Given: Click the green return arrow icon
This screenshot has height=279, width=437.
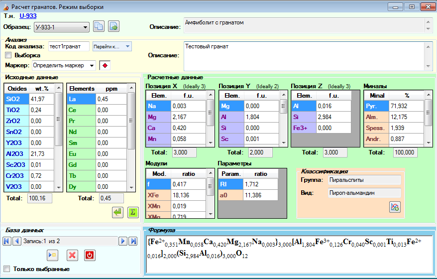Looking at the screenshot, I should point(117,212).
